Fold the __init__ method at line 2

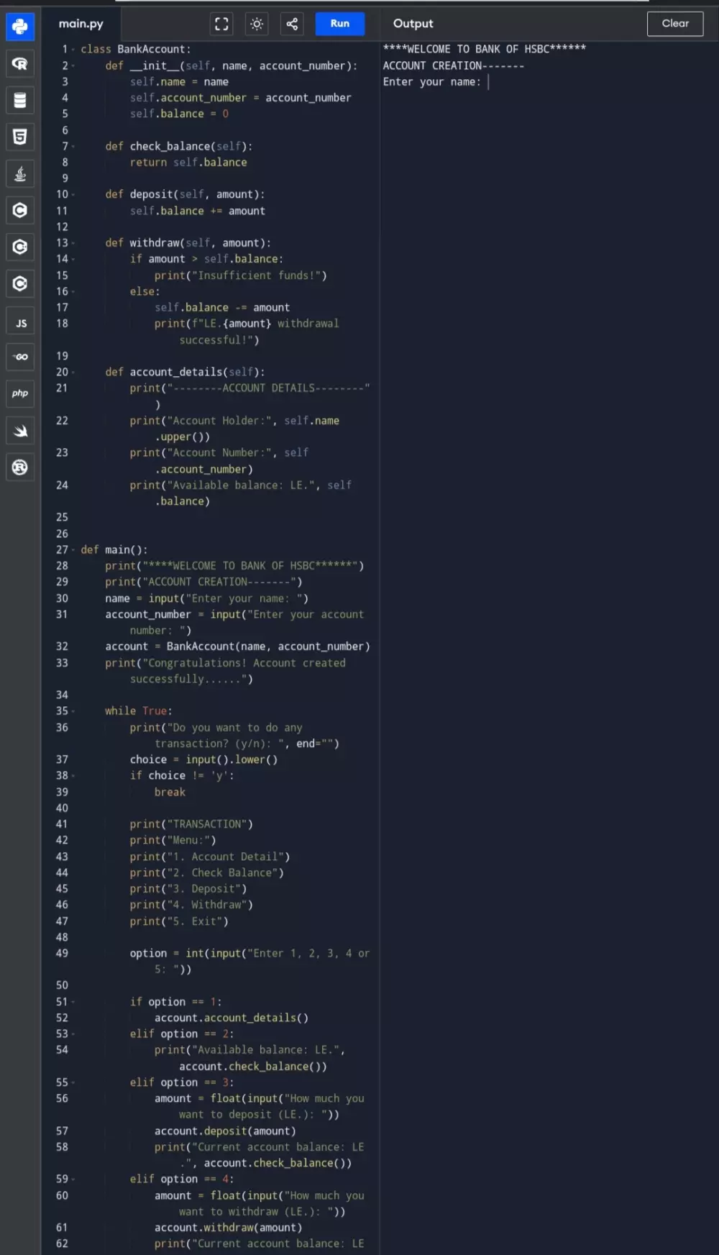click(73, 66)
